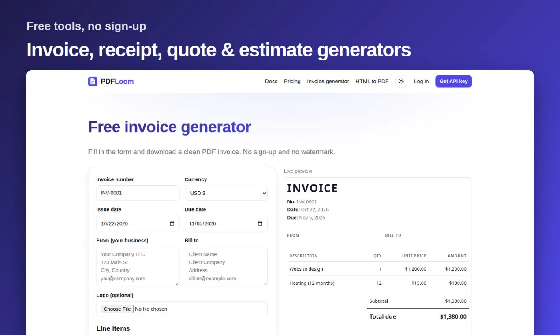Click the "Total due" label in preview

(x=383, y=316)
